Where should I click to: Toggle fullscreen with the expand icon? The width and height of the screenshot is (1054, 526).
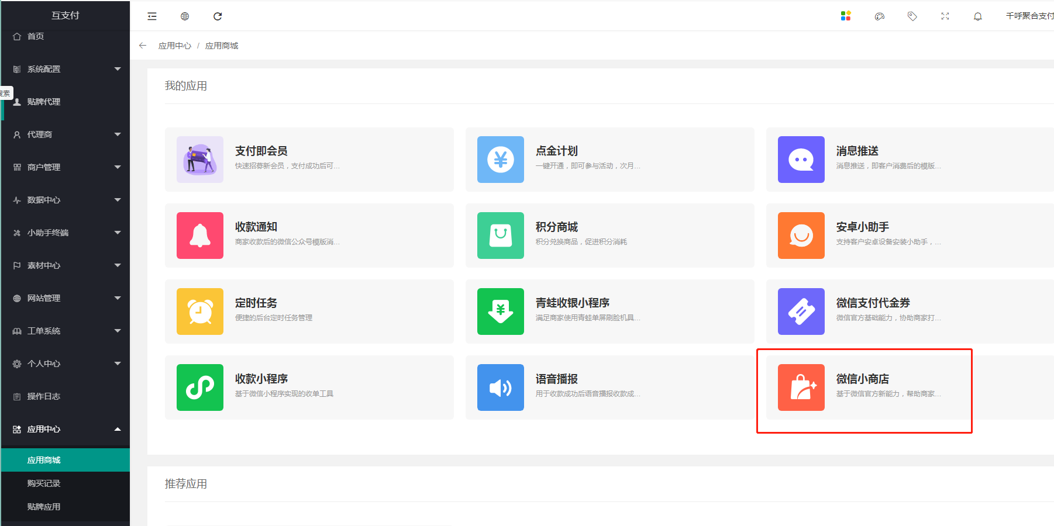pos(945,16)
